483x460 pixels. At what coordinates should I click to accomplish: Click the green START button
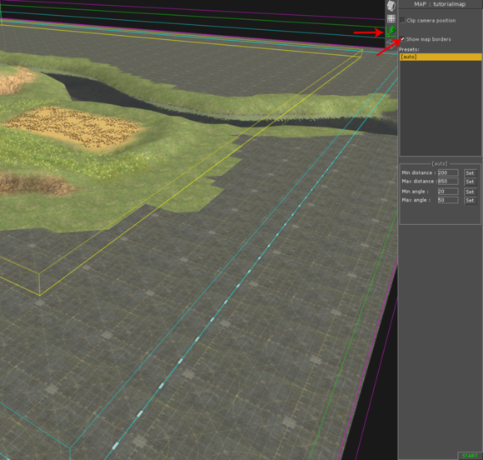pyautogui.click(x=470, y=456)
